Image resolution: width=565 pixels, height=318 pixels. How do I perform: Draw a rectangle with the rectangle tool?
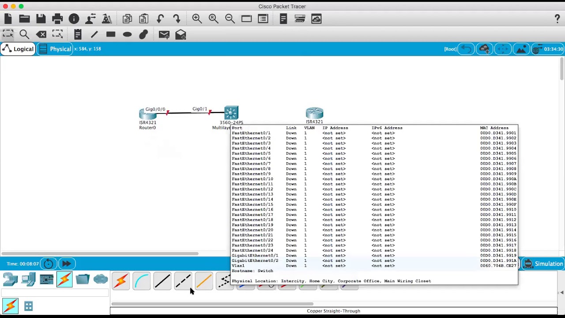(x=111, y=34)
